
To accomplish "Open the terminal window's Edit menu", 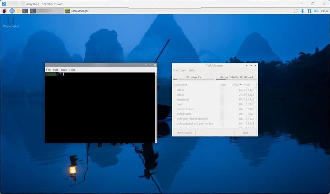I will pyautogui.click(x=55, y=70).
